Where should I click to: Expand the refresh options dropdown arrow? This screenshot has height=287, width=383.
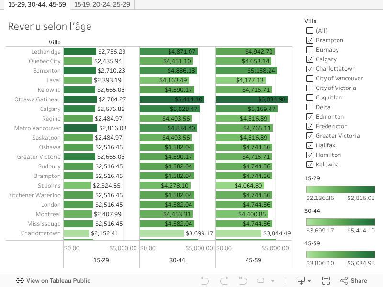click(x=273, y=281)
